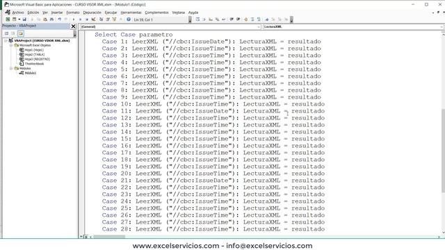
Task: Collapse the VBAProject root tree node
Action: (x=6, y=40)
